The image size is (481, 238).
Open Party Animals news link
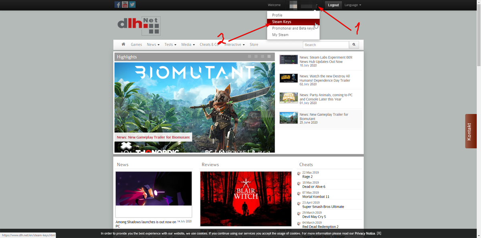coord(326,97)
